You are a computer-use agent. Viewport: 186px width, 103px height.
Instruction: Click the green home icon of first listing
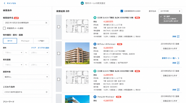click(x=95, y=18)
